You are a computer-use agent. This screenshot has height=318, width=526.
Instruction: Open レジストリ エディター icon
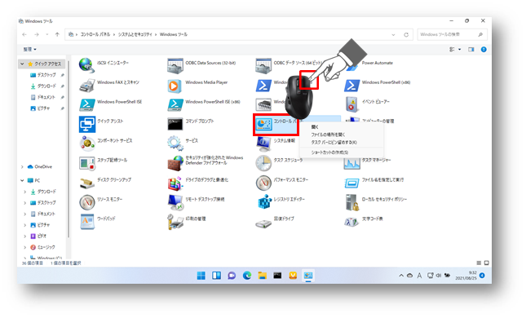[x=264, y=202]
